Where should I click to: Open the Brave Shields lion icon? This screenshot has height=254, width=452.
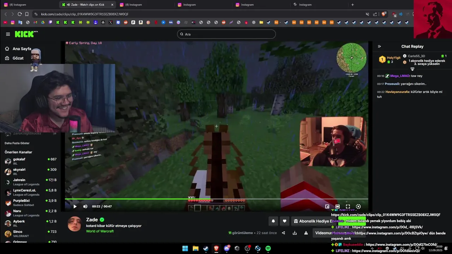click(x=383, y=14)
